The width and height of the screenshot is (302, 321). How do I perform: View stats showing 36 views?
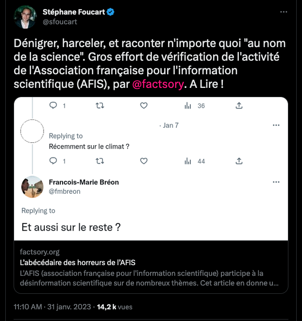click(194, 105)
